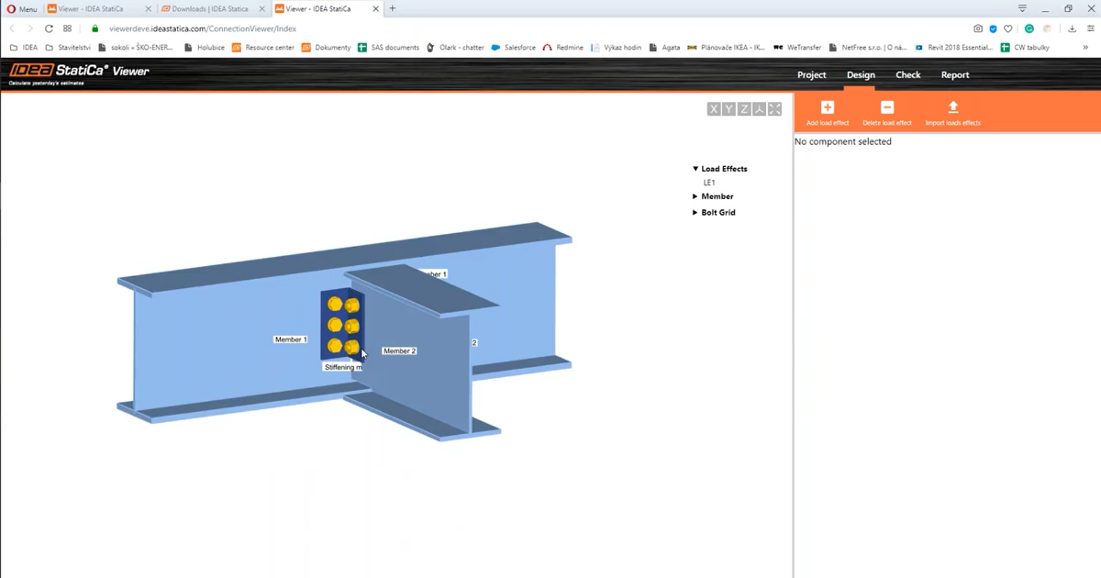
Task: Set view along the Z axis
Action: pos(744,109)
